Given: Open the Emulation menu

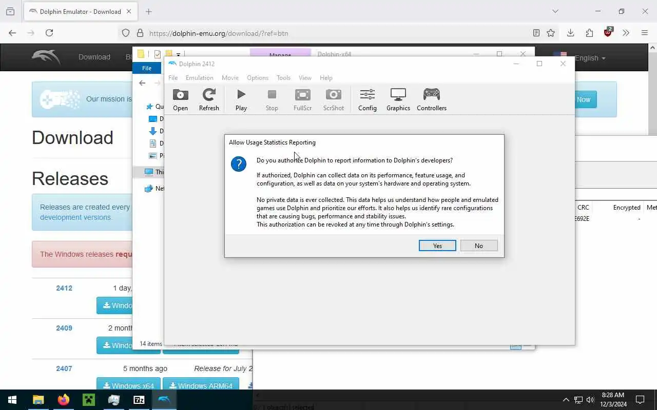Looking at the screenshot, I should [200, 78].
